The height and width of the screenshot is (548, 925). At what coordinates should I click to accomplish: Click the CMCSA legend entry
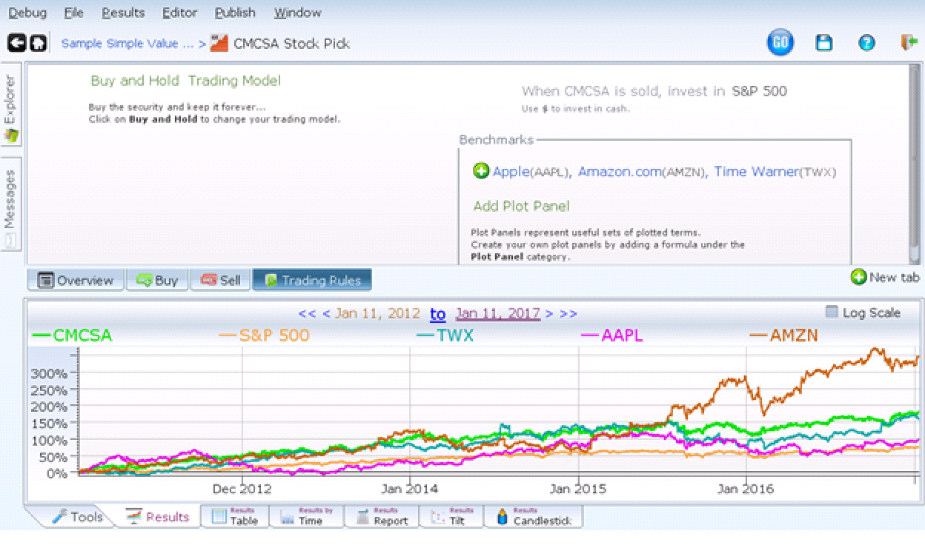pyautogui.click(x=73, y=335)
